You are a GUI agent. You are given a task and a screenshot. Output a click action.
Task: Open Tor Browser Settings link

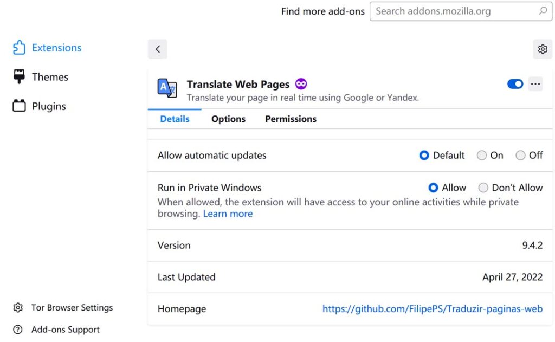tap(72, 307)
